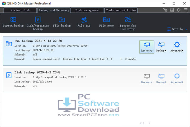Click the Disk backup task icon
The image size is (190, 127).
point(9,75)
